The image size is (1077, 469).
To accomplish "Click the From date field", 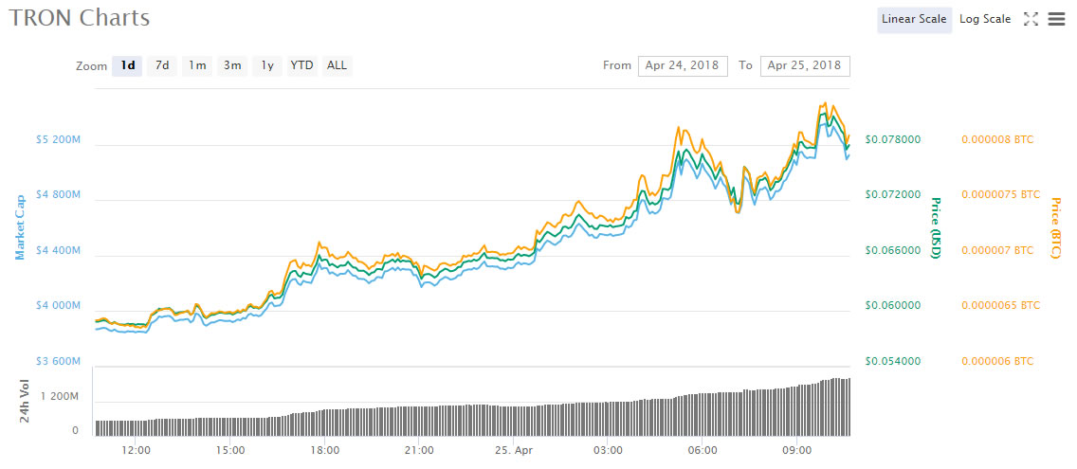I will tap(683, 66).
